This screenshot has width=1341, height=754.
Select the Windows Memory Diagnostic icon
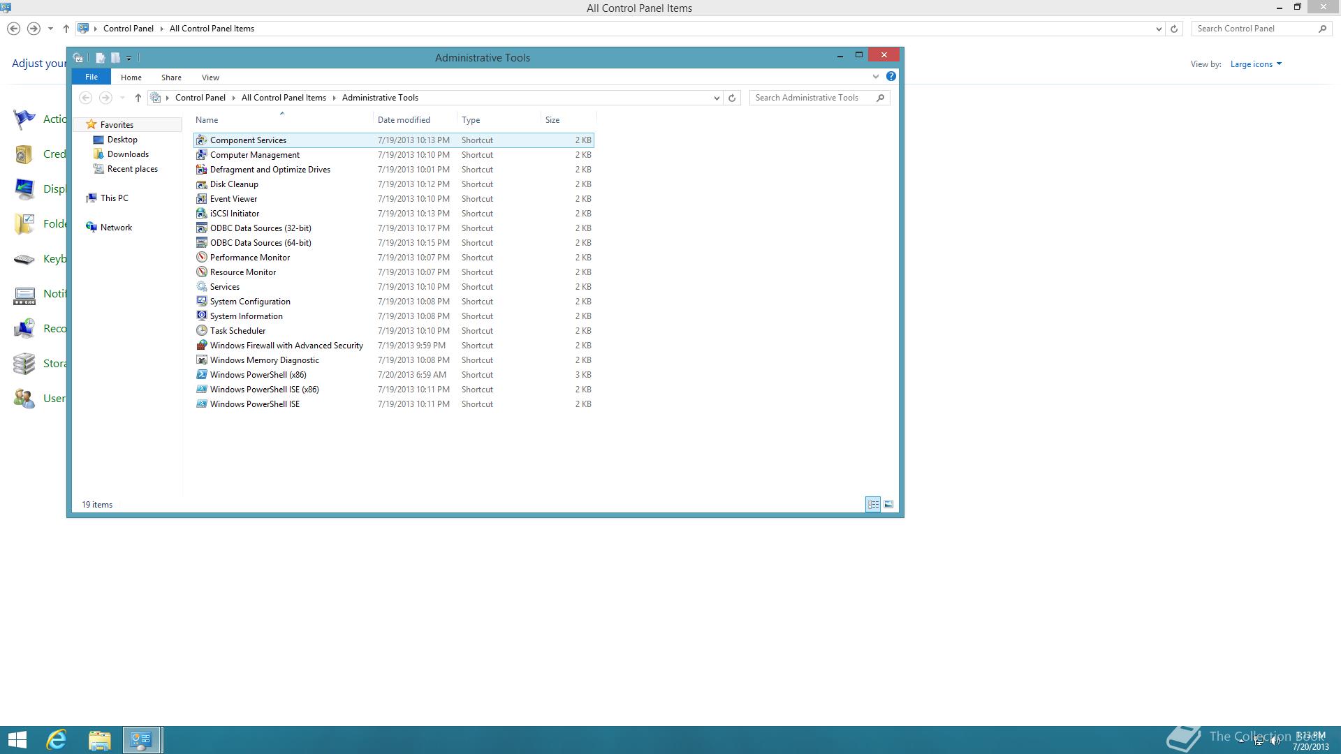point(202,360)
